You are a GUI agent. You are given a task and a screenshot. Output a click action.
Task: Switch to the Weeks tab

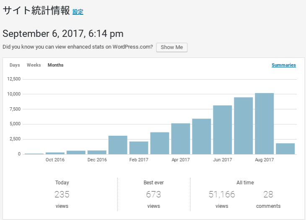pos(34,65)
